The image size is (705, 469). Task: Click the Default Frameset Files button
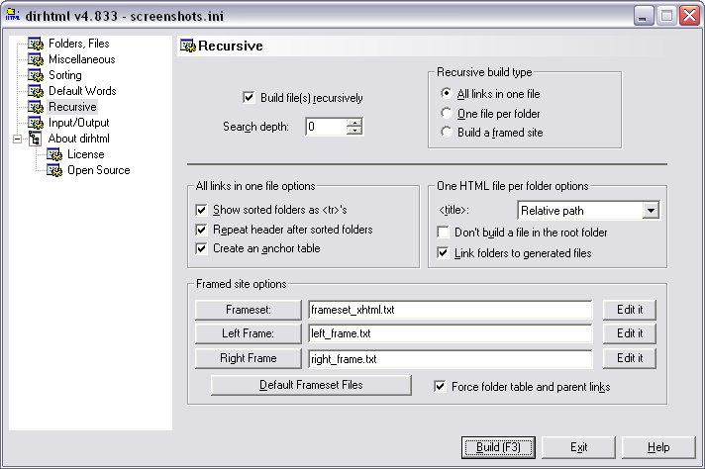(311, 385)
